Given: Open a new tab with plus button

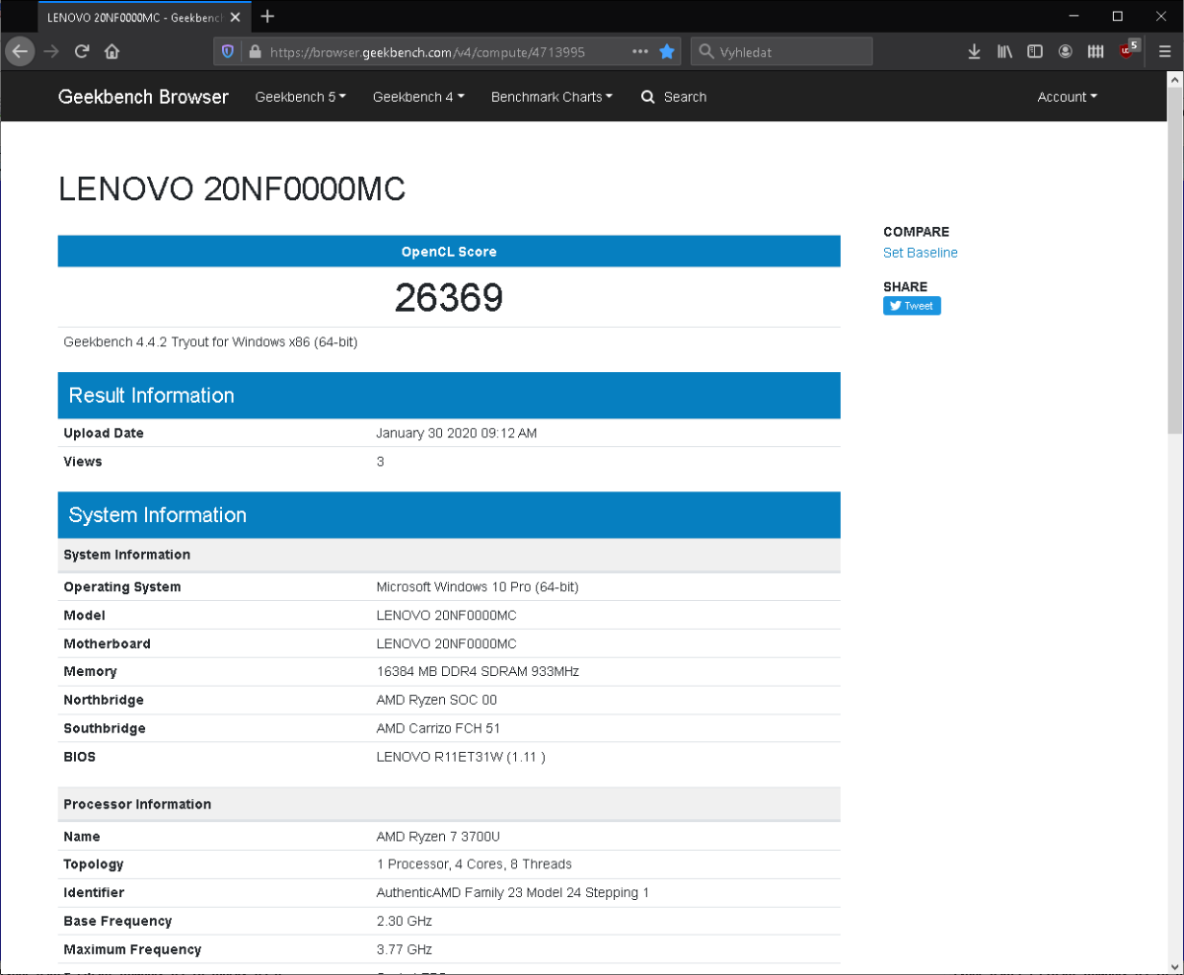Looking at the screenshot, I should point(267,16).
